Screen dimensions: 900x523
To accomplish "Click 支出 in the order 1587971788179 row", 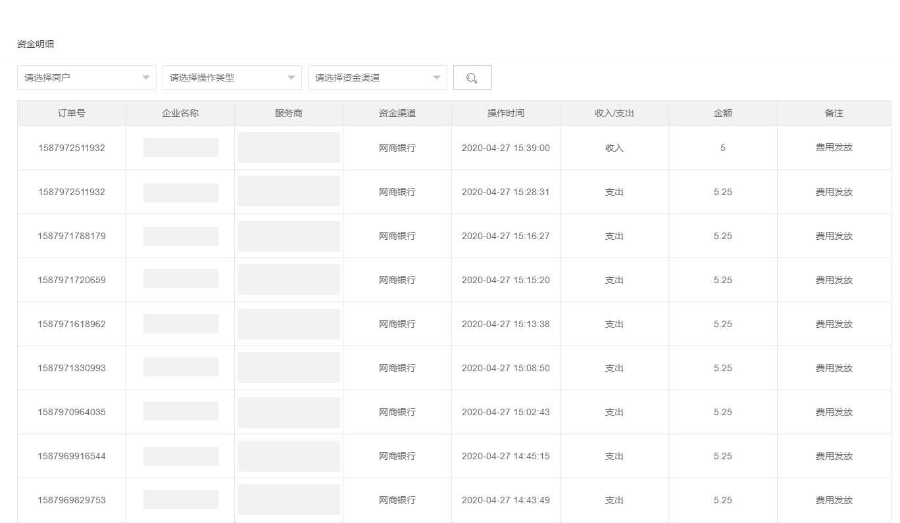I will pos(614,236).
